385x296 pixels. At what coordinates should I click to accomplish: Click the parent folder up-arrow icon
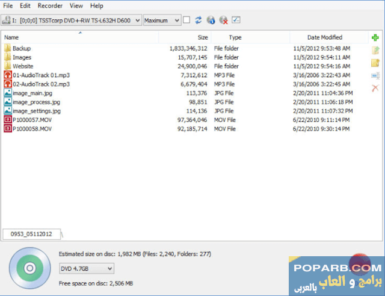[375, 50]
